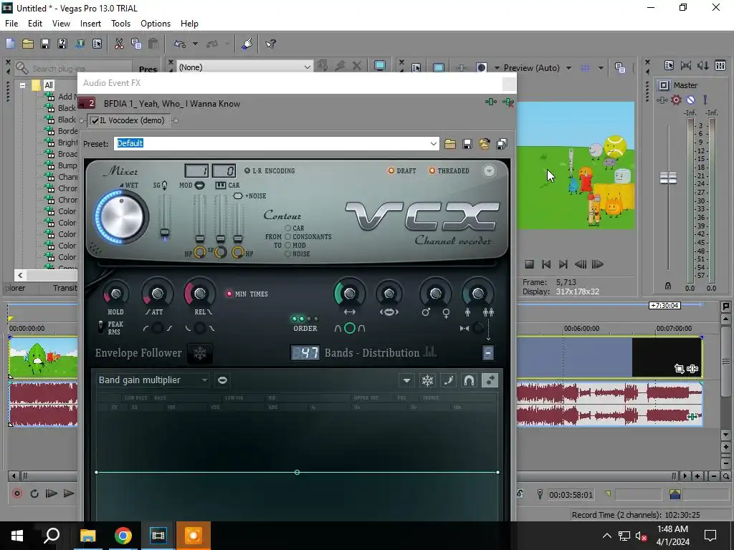
Task: Click Event Pan/Crop icon on video clip
Action: (x=680, y=369)
